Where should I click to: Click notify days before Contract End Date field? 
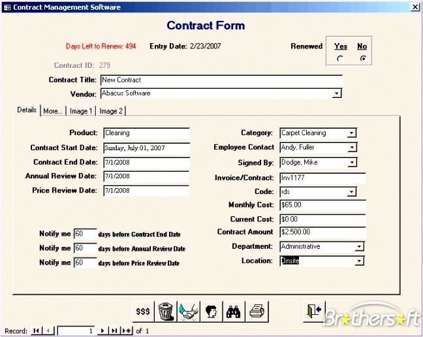[86, 234]
